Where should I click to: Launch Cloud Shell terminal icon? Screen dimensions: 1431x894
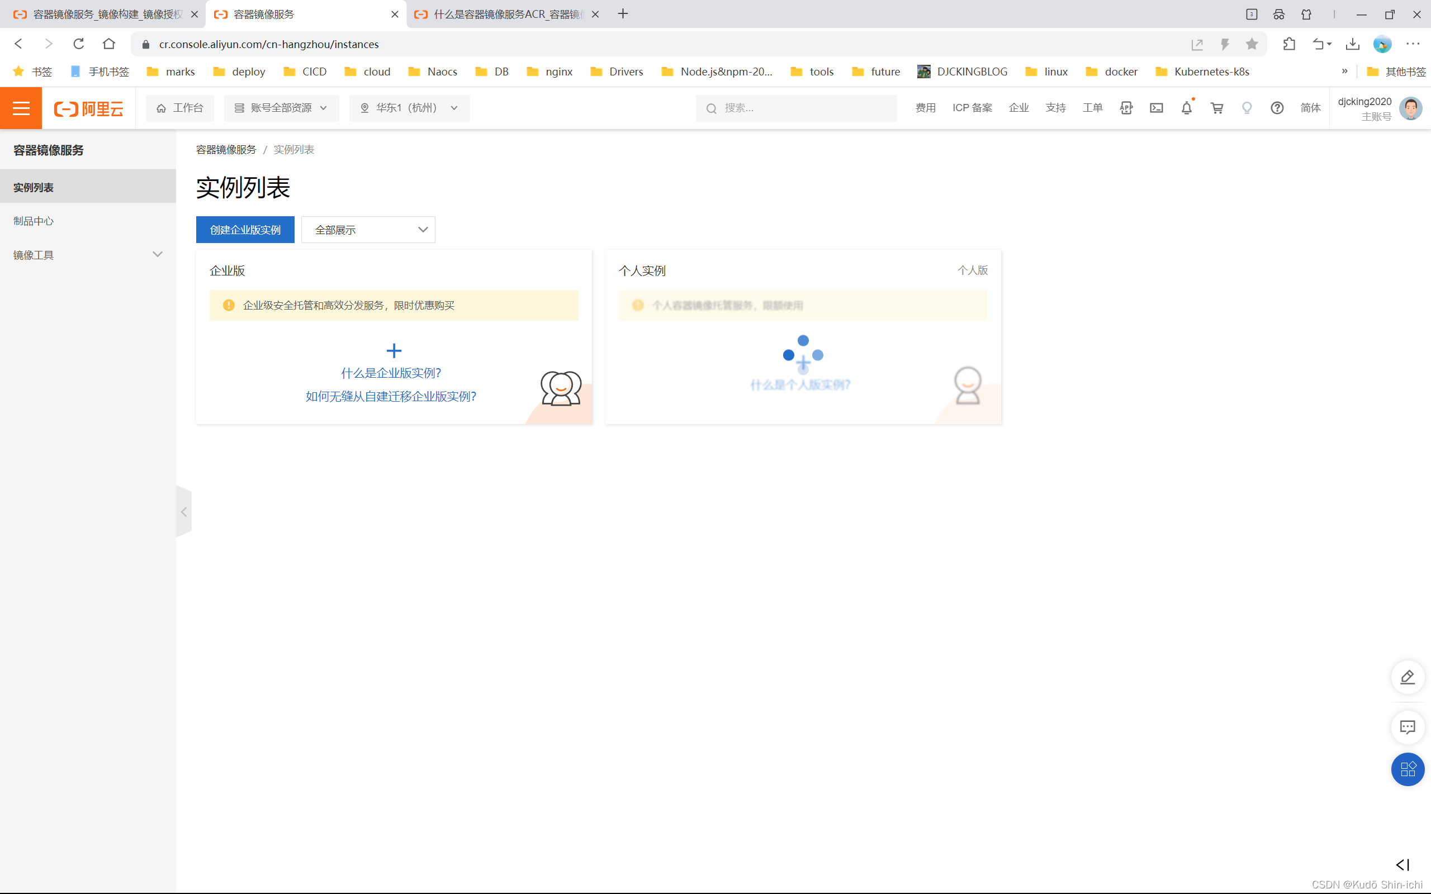[x=1156, y=108]
